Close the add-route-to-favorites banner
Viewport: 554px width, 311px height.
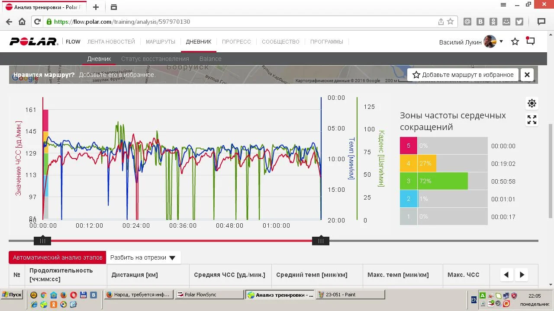click(x=527, y=75)
